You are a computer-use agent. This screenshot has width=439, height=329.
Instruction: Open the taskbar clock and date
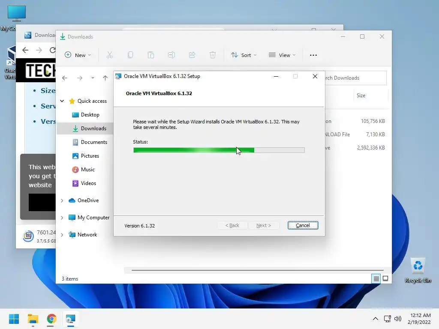[x=419, y=319]
